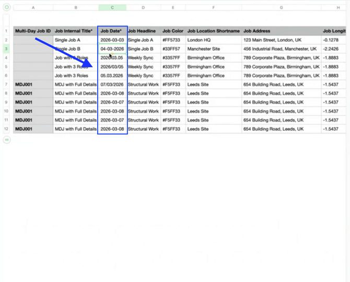This screenshot has height=282, width=350.
Task: Click the Job Date* header cell
Action: tap(112, 31)
